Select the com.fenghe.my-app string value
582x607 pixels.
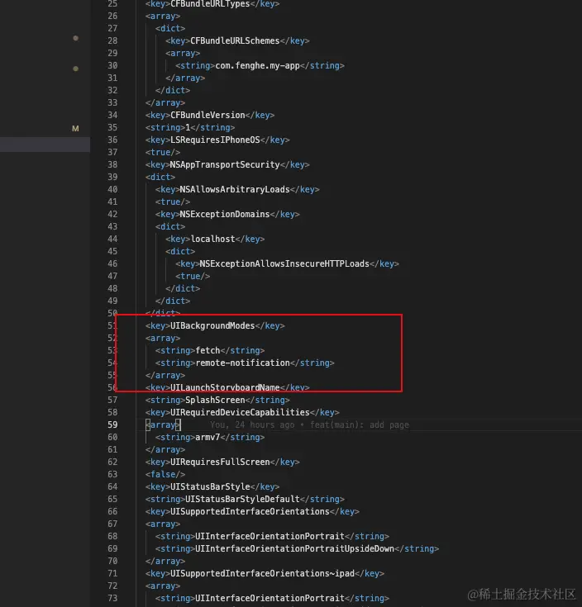click(x=257, y=65)
